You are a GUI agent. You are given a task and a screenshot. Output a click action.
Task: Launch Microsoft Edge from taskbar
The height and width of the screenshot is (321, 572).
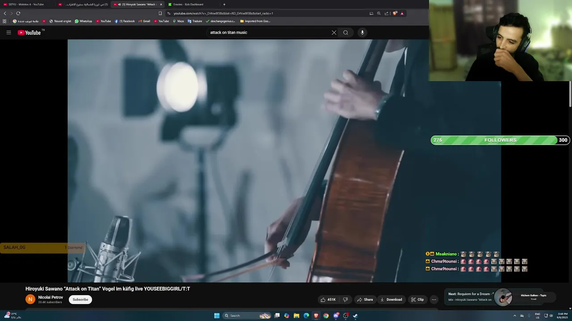point(306,316)
